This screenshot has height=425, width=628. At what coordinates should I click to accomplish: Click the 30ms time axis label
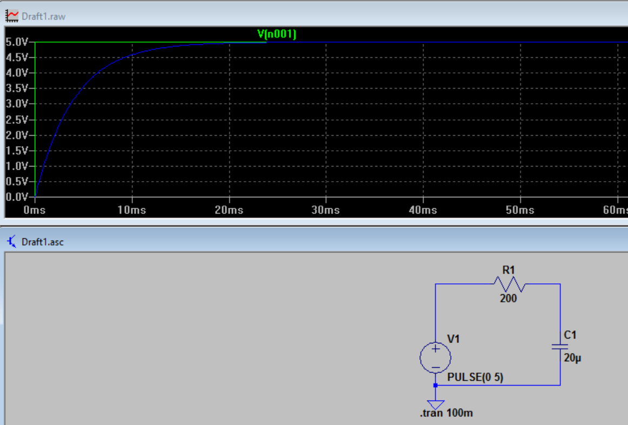click(326, 210)
